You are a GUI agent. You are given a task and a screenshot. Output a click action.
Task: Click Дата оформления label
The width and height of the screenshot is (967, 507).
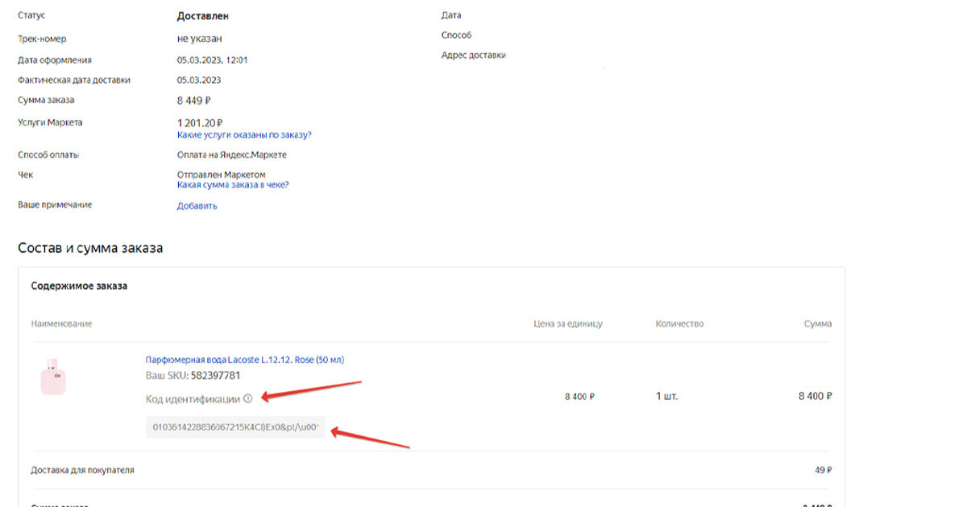55,60
